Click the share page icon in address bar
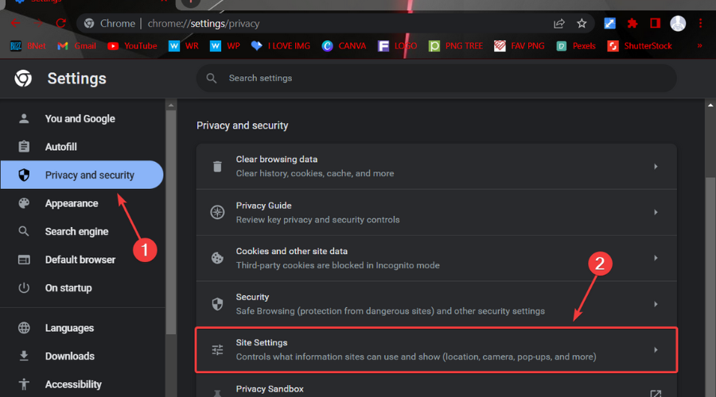 559,23
